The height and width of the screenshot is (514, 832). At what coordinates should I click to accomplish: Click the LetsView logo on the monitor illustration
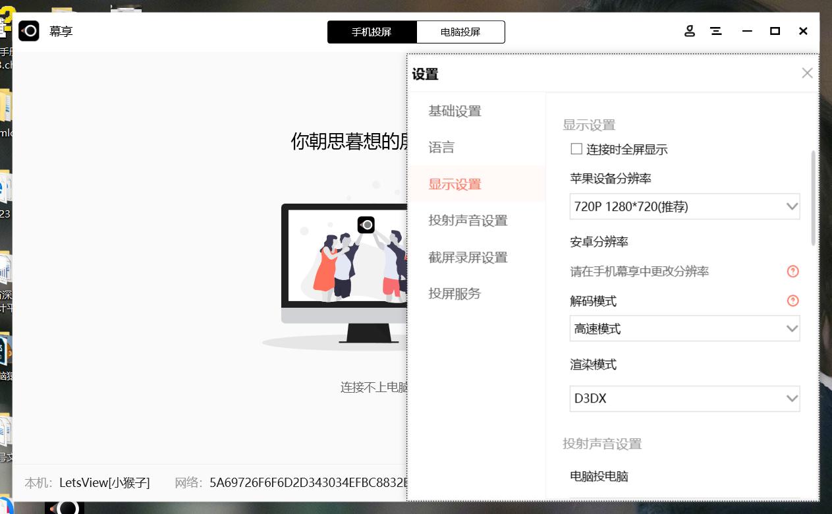[366, 225]
